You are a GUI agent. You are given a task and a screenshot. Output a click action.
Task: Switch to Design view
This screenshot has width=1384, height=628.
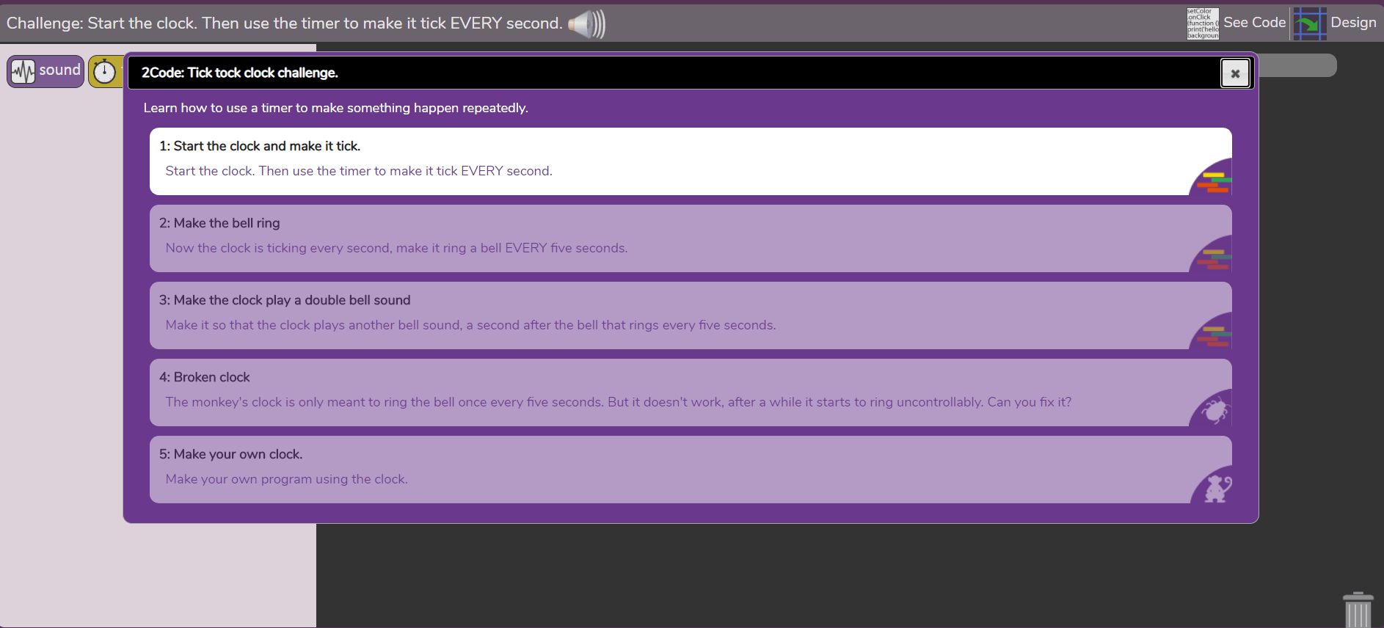tap(1353, 23)
